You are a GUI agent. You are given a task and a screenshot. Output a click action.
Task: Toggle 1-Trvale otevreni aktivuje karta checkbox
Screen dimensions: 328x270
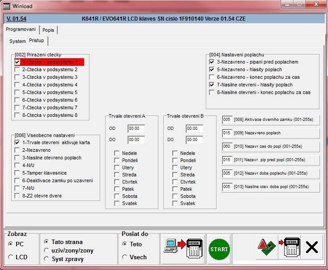pos(17,142)
